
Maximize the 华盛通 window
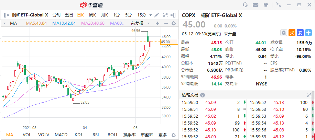[299, 5]
